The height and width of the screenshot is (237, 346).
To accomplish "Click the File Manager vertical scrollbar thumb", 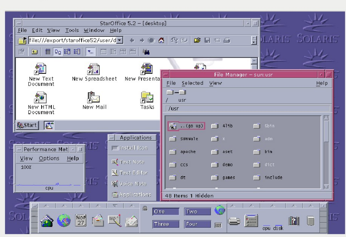I will click(x=326, y=131).
